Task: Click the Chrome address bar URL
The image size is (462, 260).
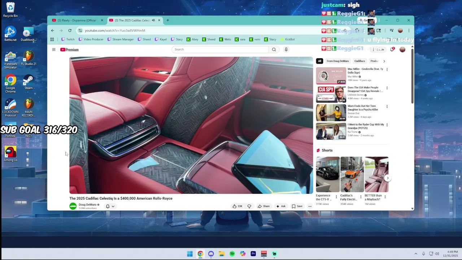Action: pyautogui.click(x=115, y=31)
